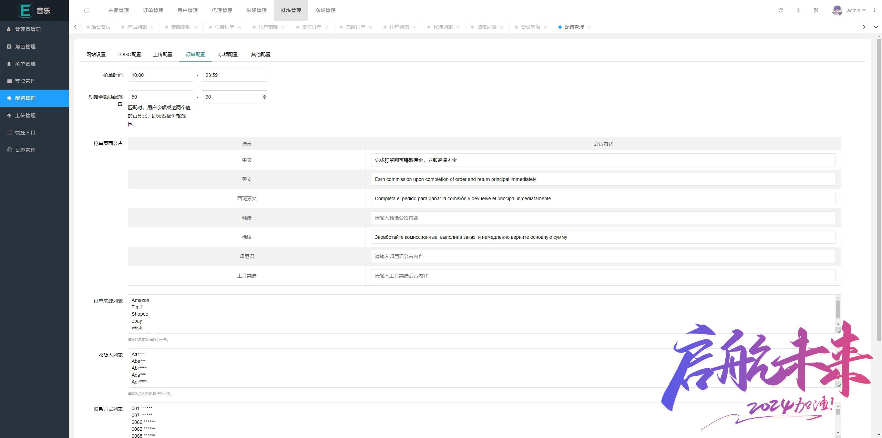This screenshot has height=438, width=882.
Task: Switch to the 余额配置 tab
Action: point(228,54)
